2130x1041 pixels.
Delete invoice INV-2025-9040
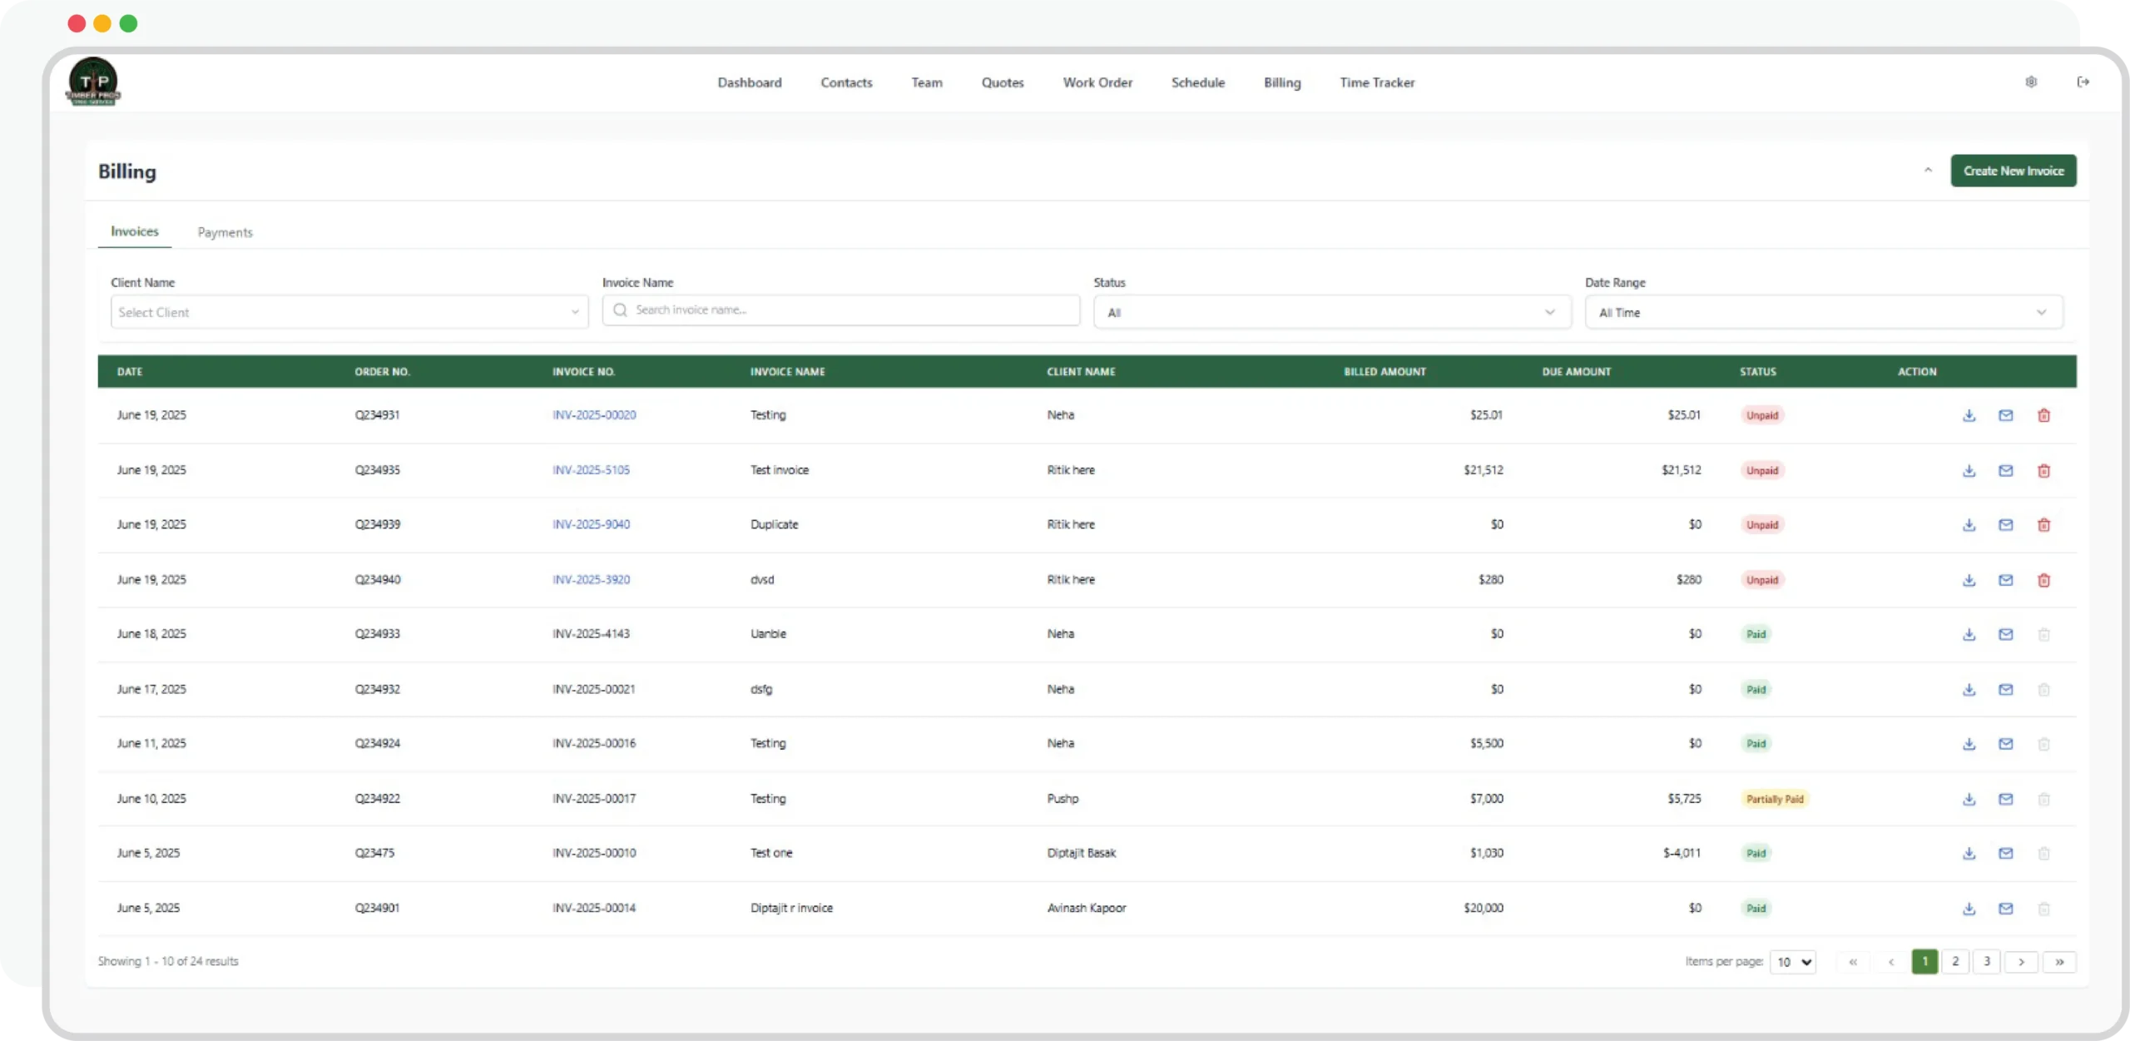pos(2043,525)
